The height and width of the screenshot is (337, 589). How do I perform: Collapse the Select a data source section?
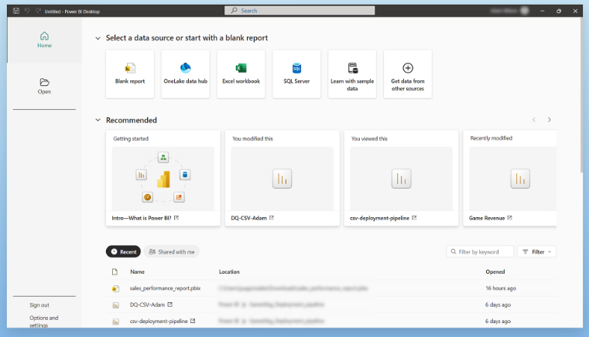pyautogui.click(x=98, y=38)
